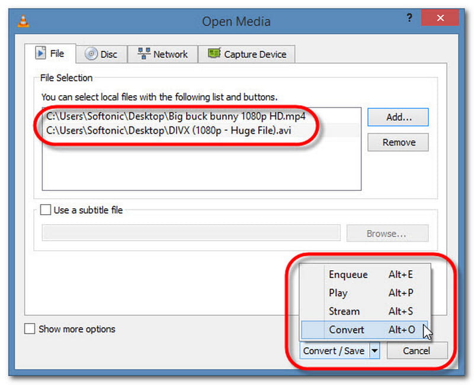The height and width of the screenshot is (385, 474).
Task: Toggle the Show more options checkbox
Action: point(30,329)
